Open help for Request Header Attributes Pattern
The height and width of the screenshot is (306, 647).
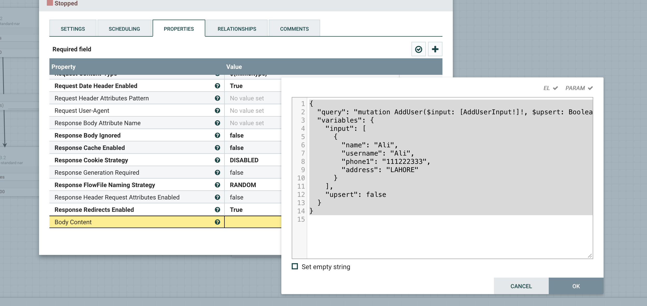[218, 98]
